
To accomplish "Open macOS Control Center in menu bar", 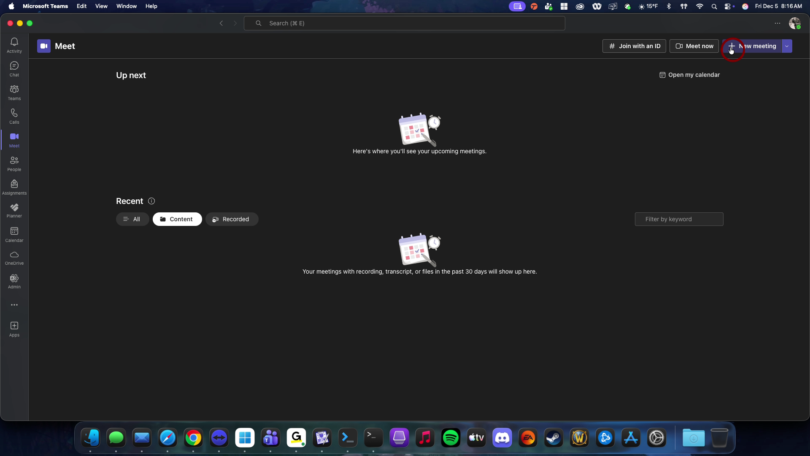I will click(x=729, y=6).
